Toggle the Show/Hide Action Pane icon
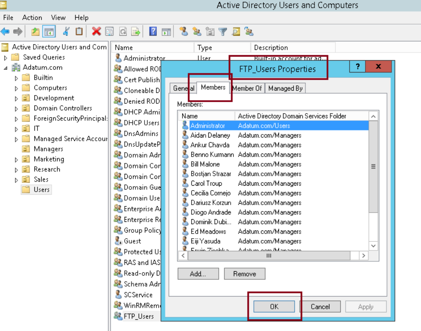This screenshot has width=421, height=331. pyautogui.click(x=166, y=32)
